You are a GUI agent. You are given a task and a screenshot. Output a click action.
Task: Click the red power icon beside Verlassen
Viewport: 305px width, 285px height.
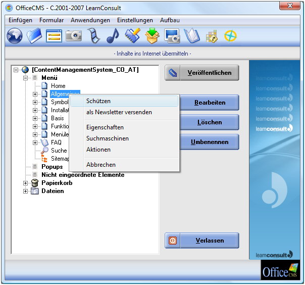coord(173,241)
